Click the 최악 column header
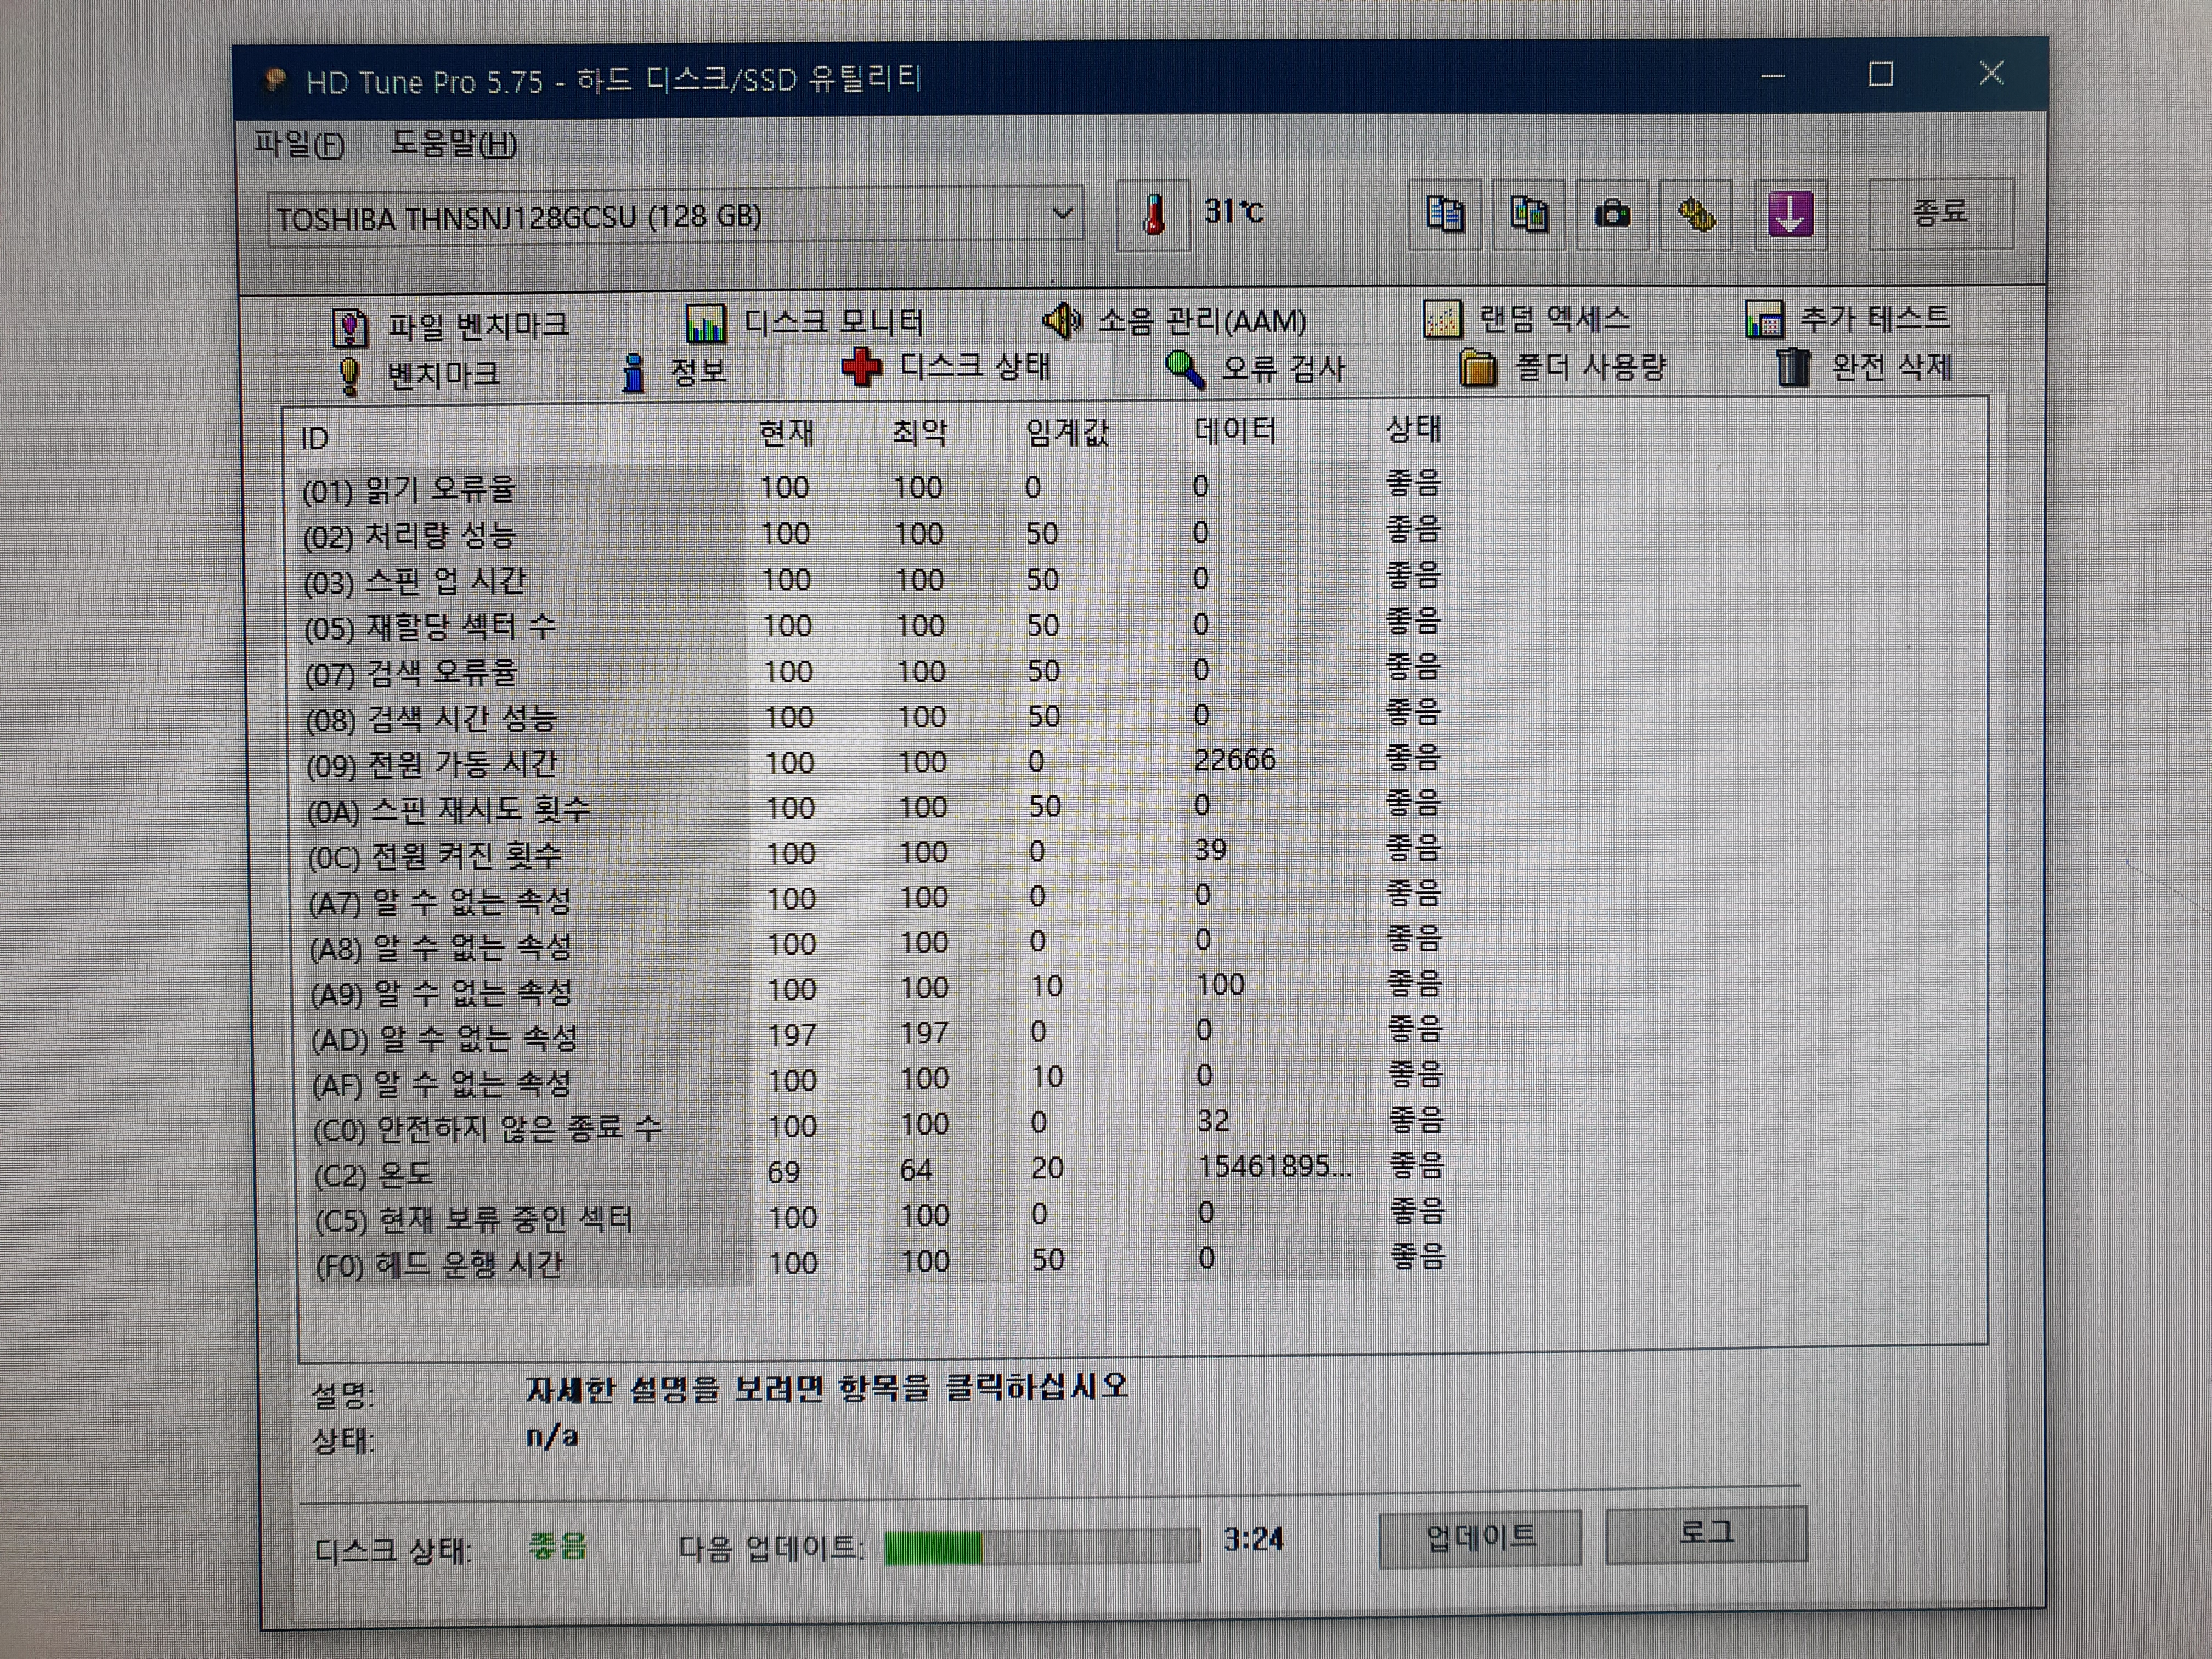 (x=919, y=432)
